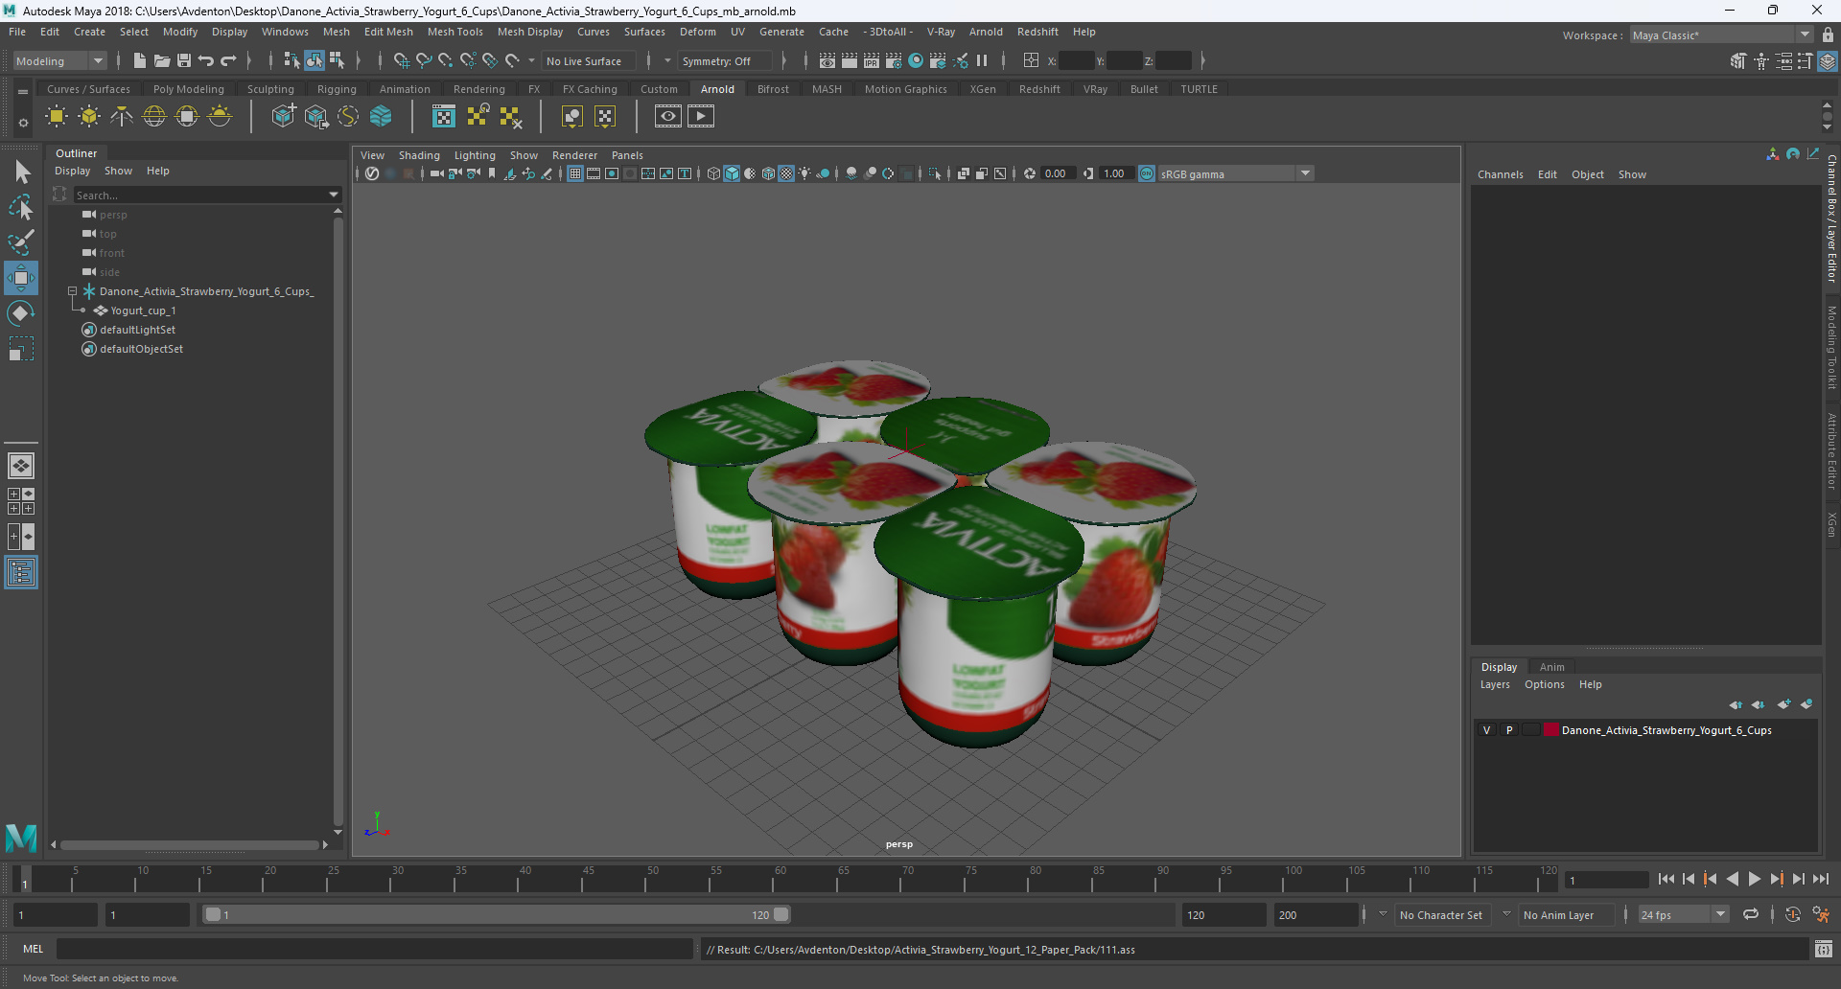This screenshot has height=989, width=1841.
Task: Open the Arnold RenderView shelf icon
Action: (668, 117)
